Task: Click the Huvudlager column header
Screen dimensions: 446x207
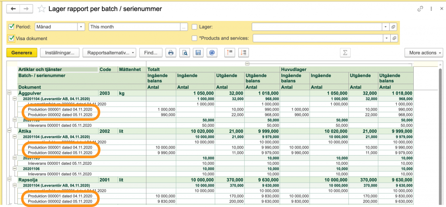Action: [347, 69]
